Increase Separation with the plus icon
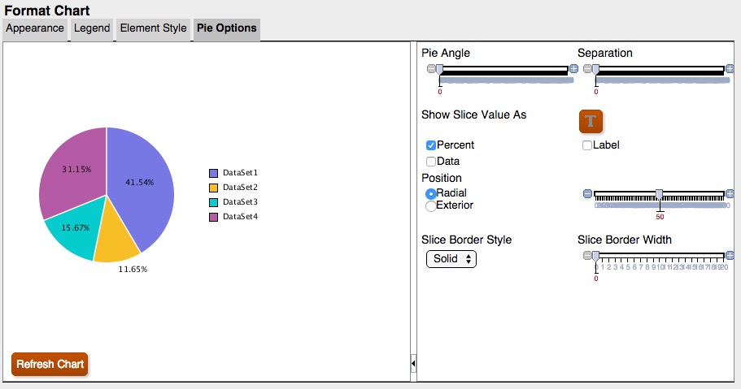This screenshot has width=741, height=389. (x=730, y=69)
